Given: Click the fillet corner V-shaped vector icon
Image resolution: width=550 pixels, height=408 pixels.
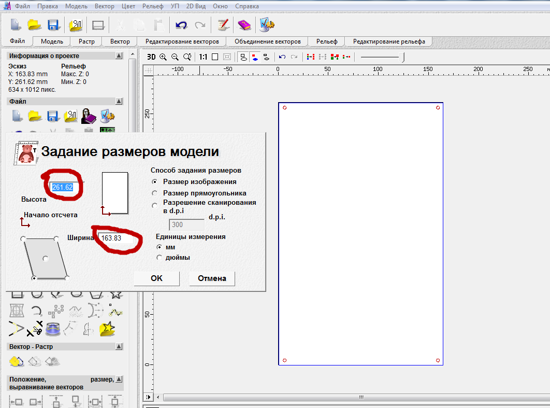Looking at the screenshot, I should [x=17, y=329].
